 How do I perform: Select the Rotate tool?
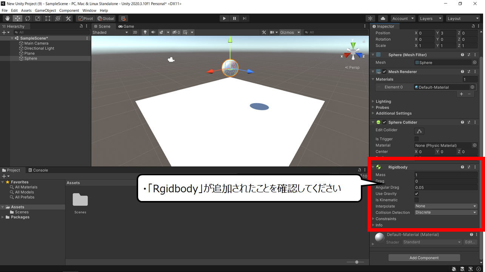(x=28, y=19)
